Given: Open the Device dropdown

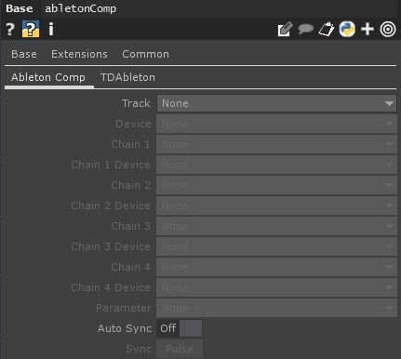Looking at the screenshot, I should (276, 124).
